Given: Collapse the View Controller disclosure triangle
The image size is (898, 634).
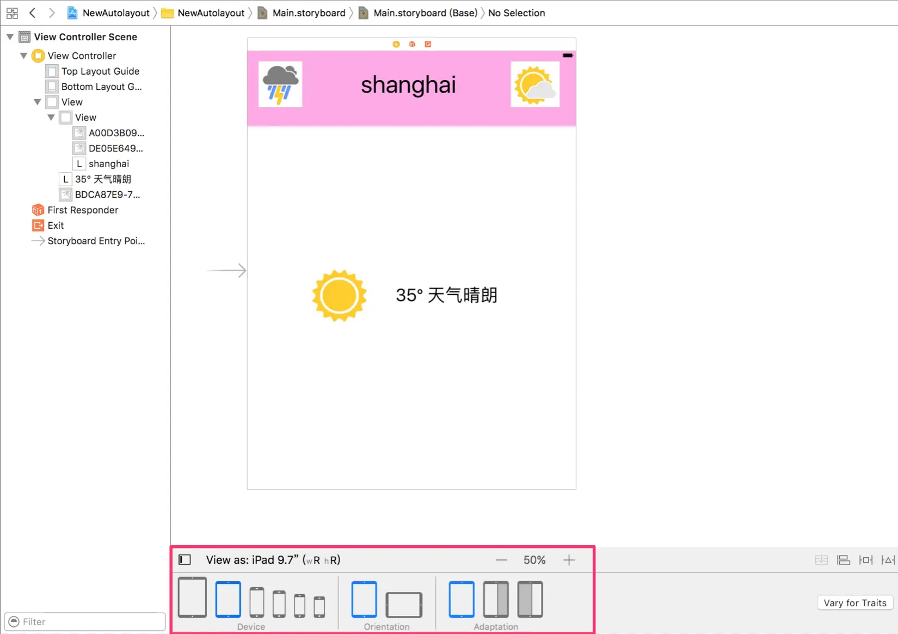Looking at the screenshot, I should pos(23,56).
